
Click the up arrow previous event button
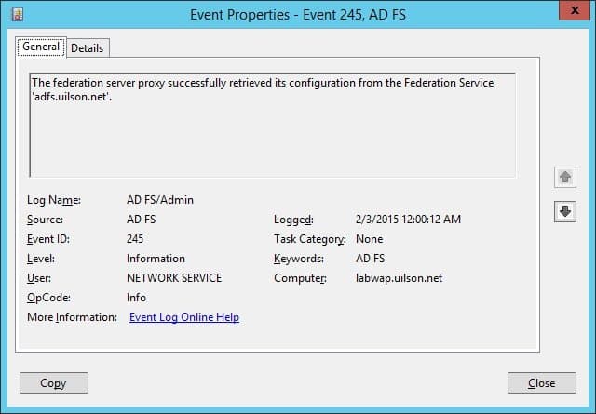pos(565,177)
